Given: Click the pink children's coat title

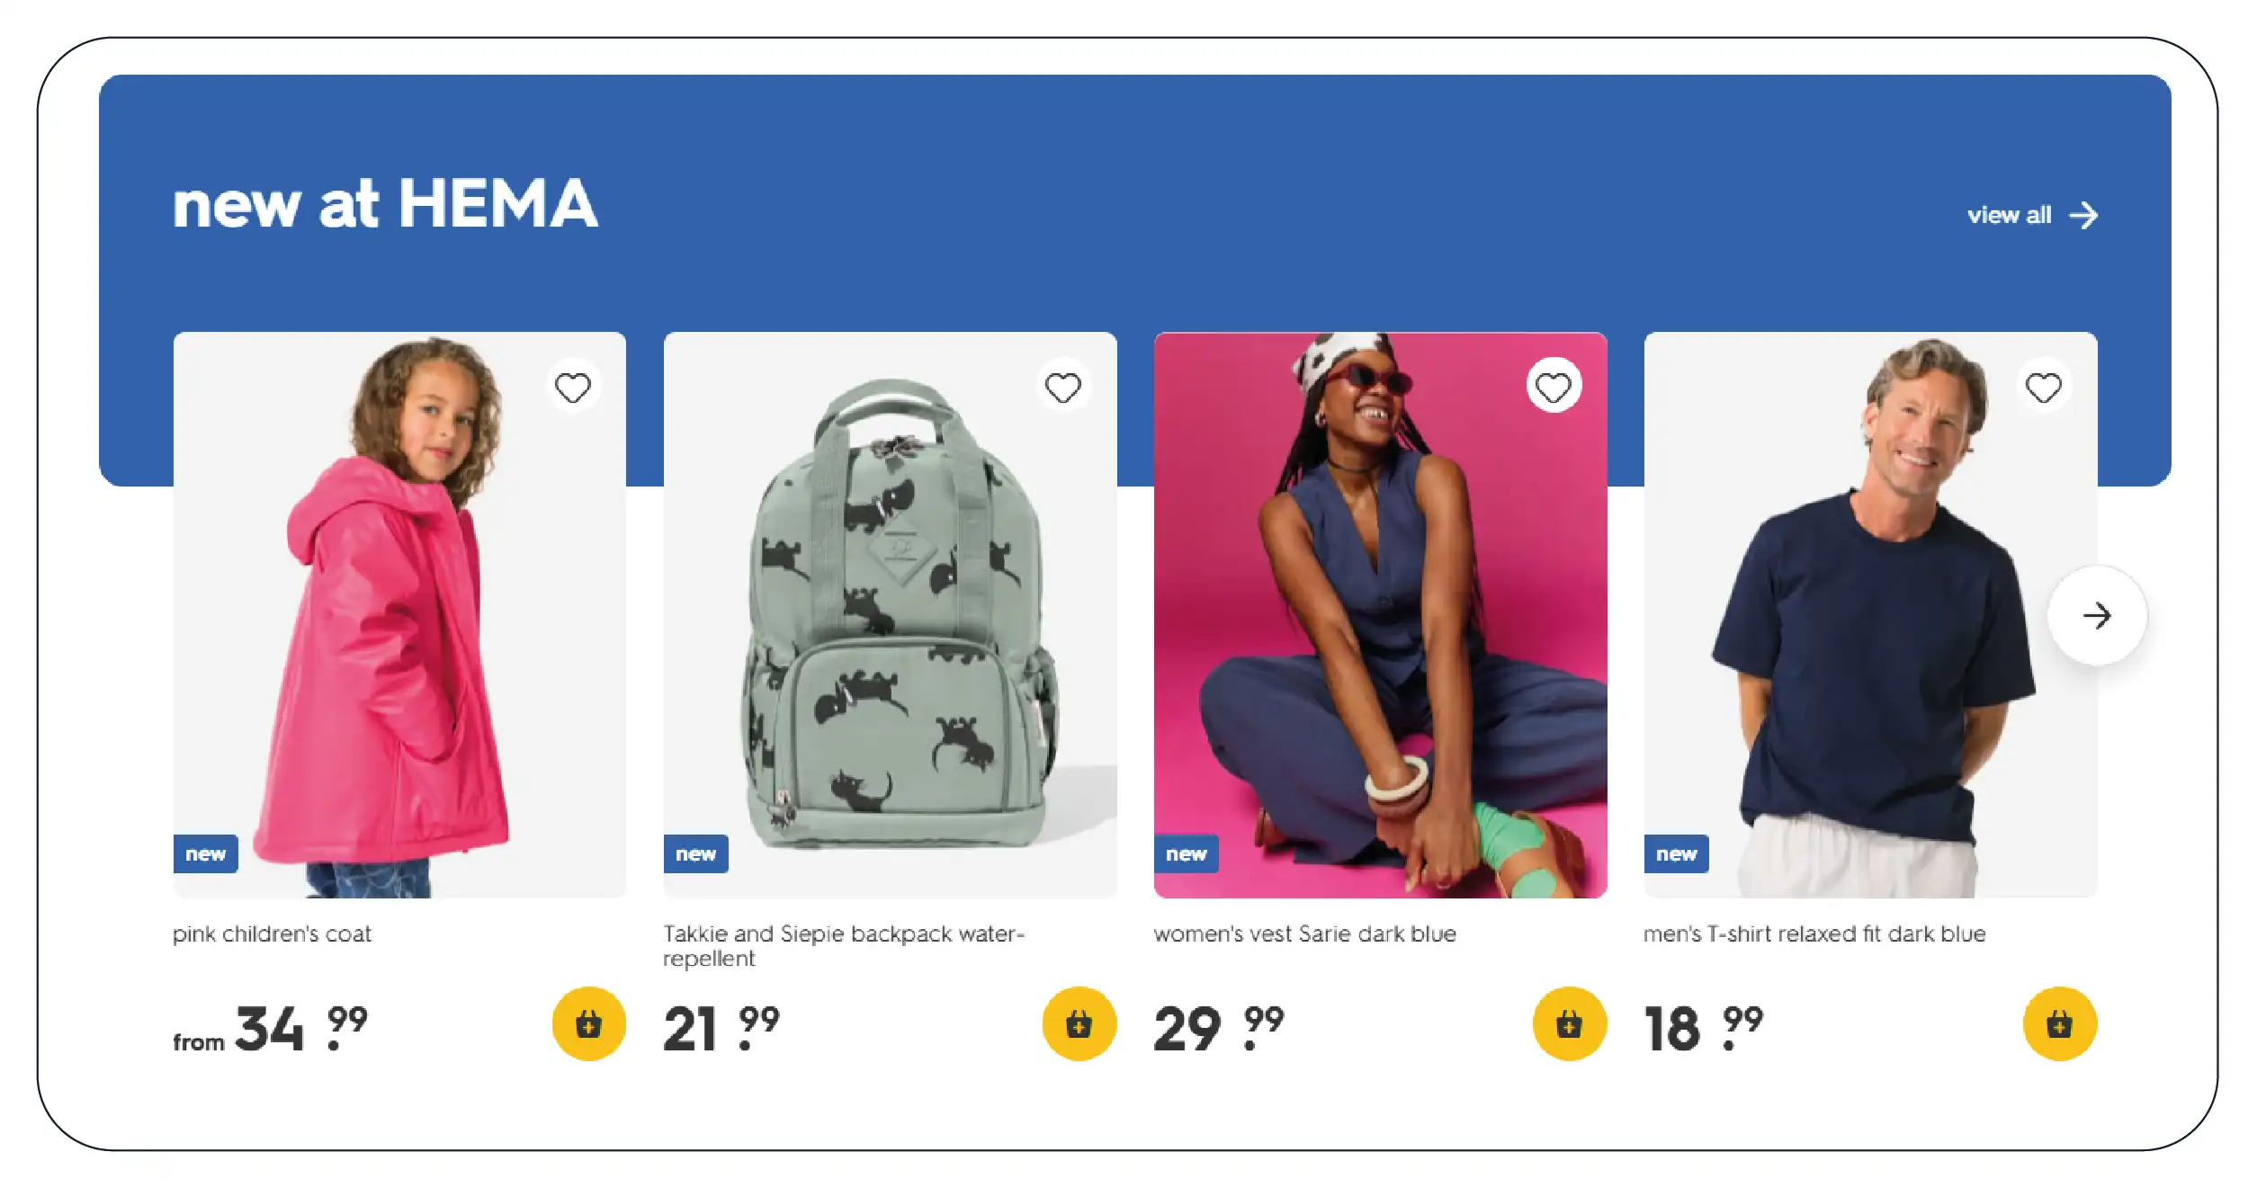Looking at the screenshot, I should pyautogui.click(x=272, y=934).
